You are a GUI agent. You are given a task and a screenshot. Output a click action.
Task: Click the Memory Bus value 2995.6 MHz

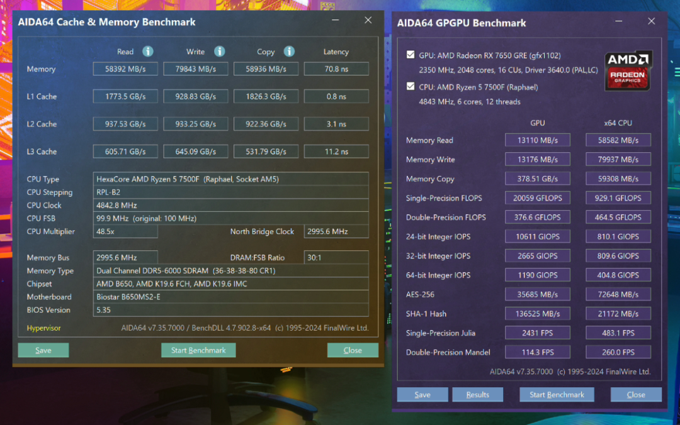pyautogui.click(x=125, y=257)
